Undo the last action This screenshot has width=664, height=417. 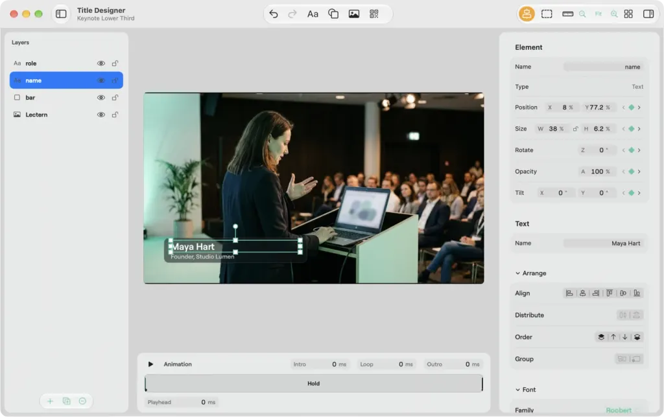pyautogui.click(x=274, y=14)
